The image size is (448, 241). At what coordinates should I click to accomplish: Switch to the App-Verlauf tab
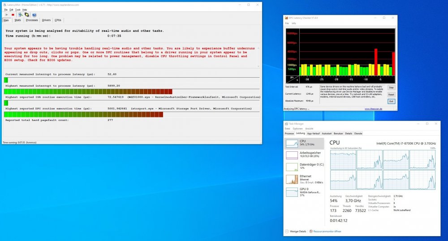[x=313, y=133]
